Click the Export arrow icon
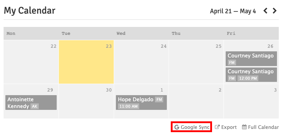Screen dimensions: 282x135 (217, 127)
